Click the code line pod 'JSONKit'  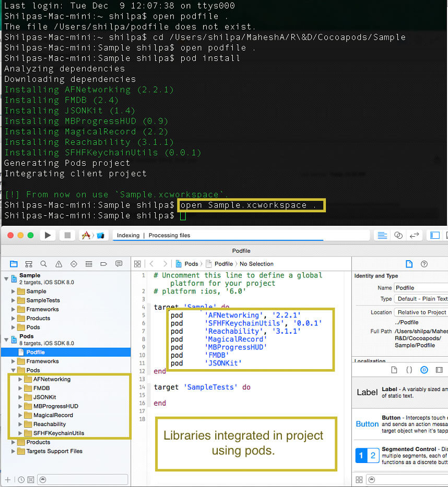[206, 363]
